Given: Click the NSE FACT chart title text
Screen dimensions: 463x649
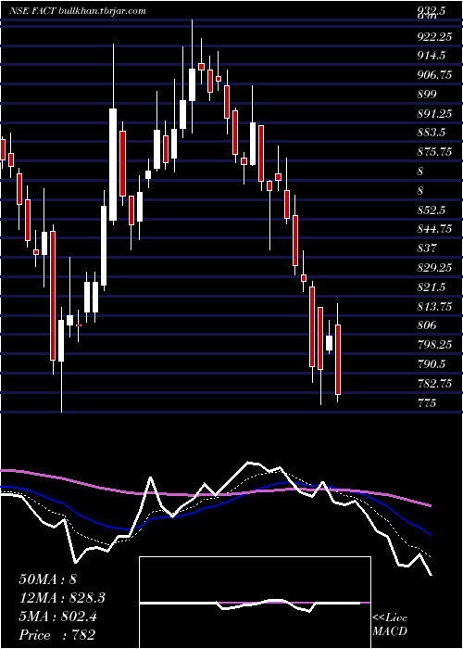Looking at the screenshot, I should 77,11.
